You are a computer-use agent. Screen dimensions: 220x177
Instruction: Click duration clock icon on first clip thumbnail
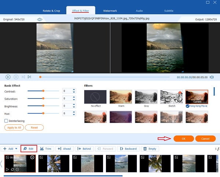pyautogui.click(x=17, y=169)
